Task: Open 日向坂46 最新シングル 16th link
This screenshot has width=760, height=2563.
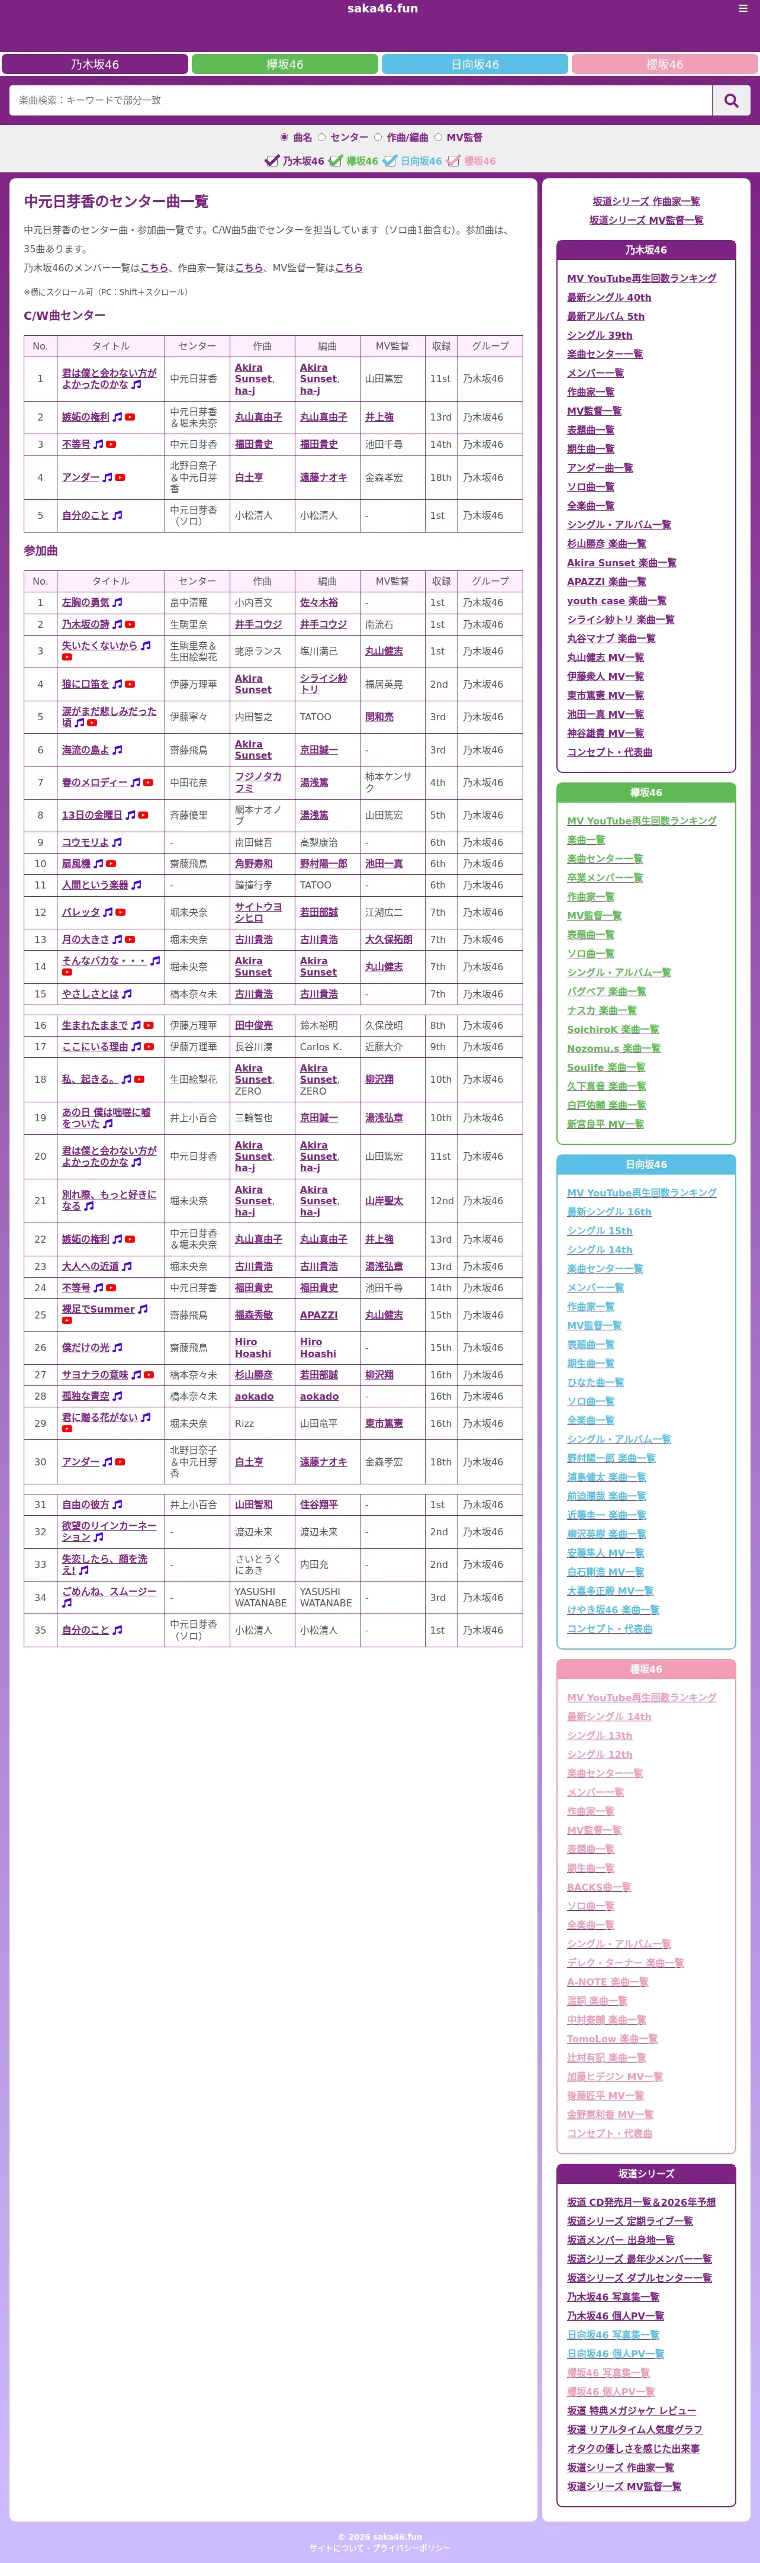Action: click(609, 1212)
